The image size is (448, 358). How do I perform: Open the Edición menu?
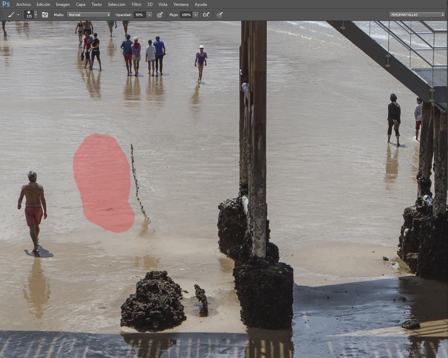pyautogui.click(x=43, y=4)
